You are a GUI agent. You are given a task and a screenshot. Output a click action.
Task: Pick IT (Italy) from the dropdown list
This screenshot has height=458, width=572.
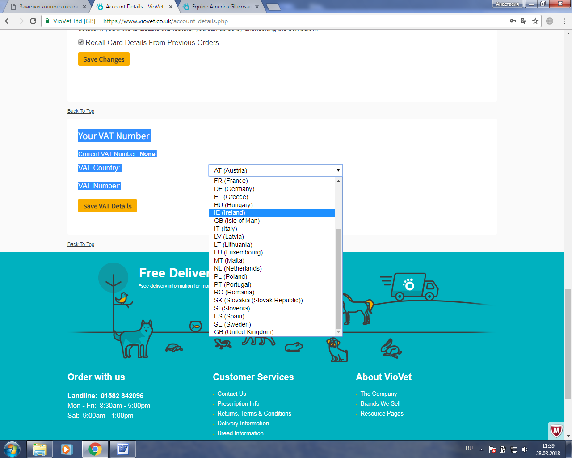click(272, 229)
